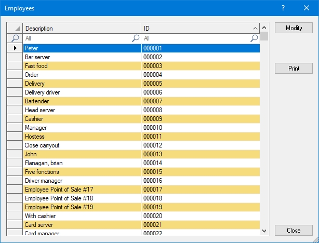Click the ID column header
319x243 pixels.
197,29
